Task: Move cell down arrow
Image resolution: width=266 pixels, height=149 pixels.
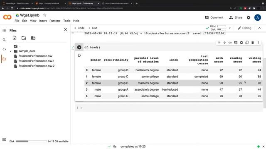Action: pyautogui.click(x=224, y=43)
